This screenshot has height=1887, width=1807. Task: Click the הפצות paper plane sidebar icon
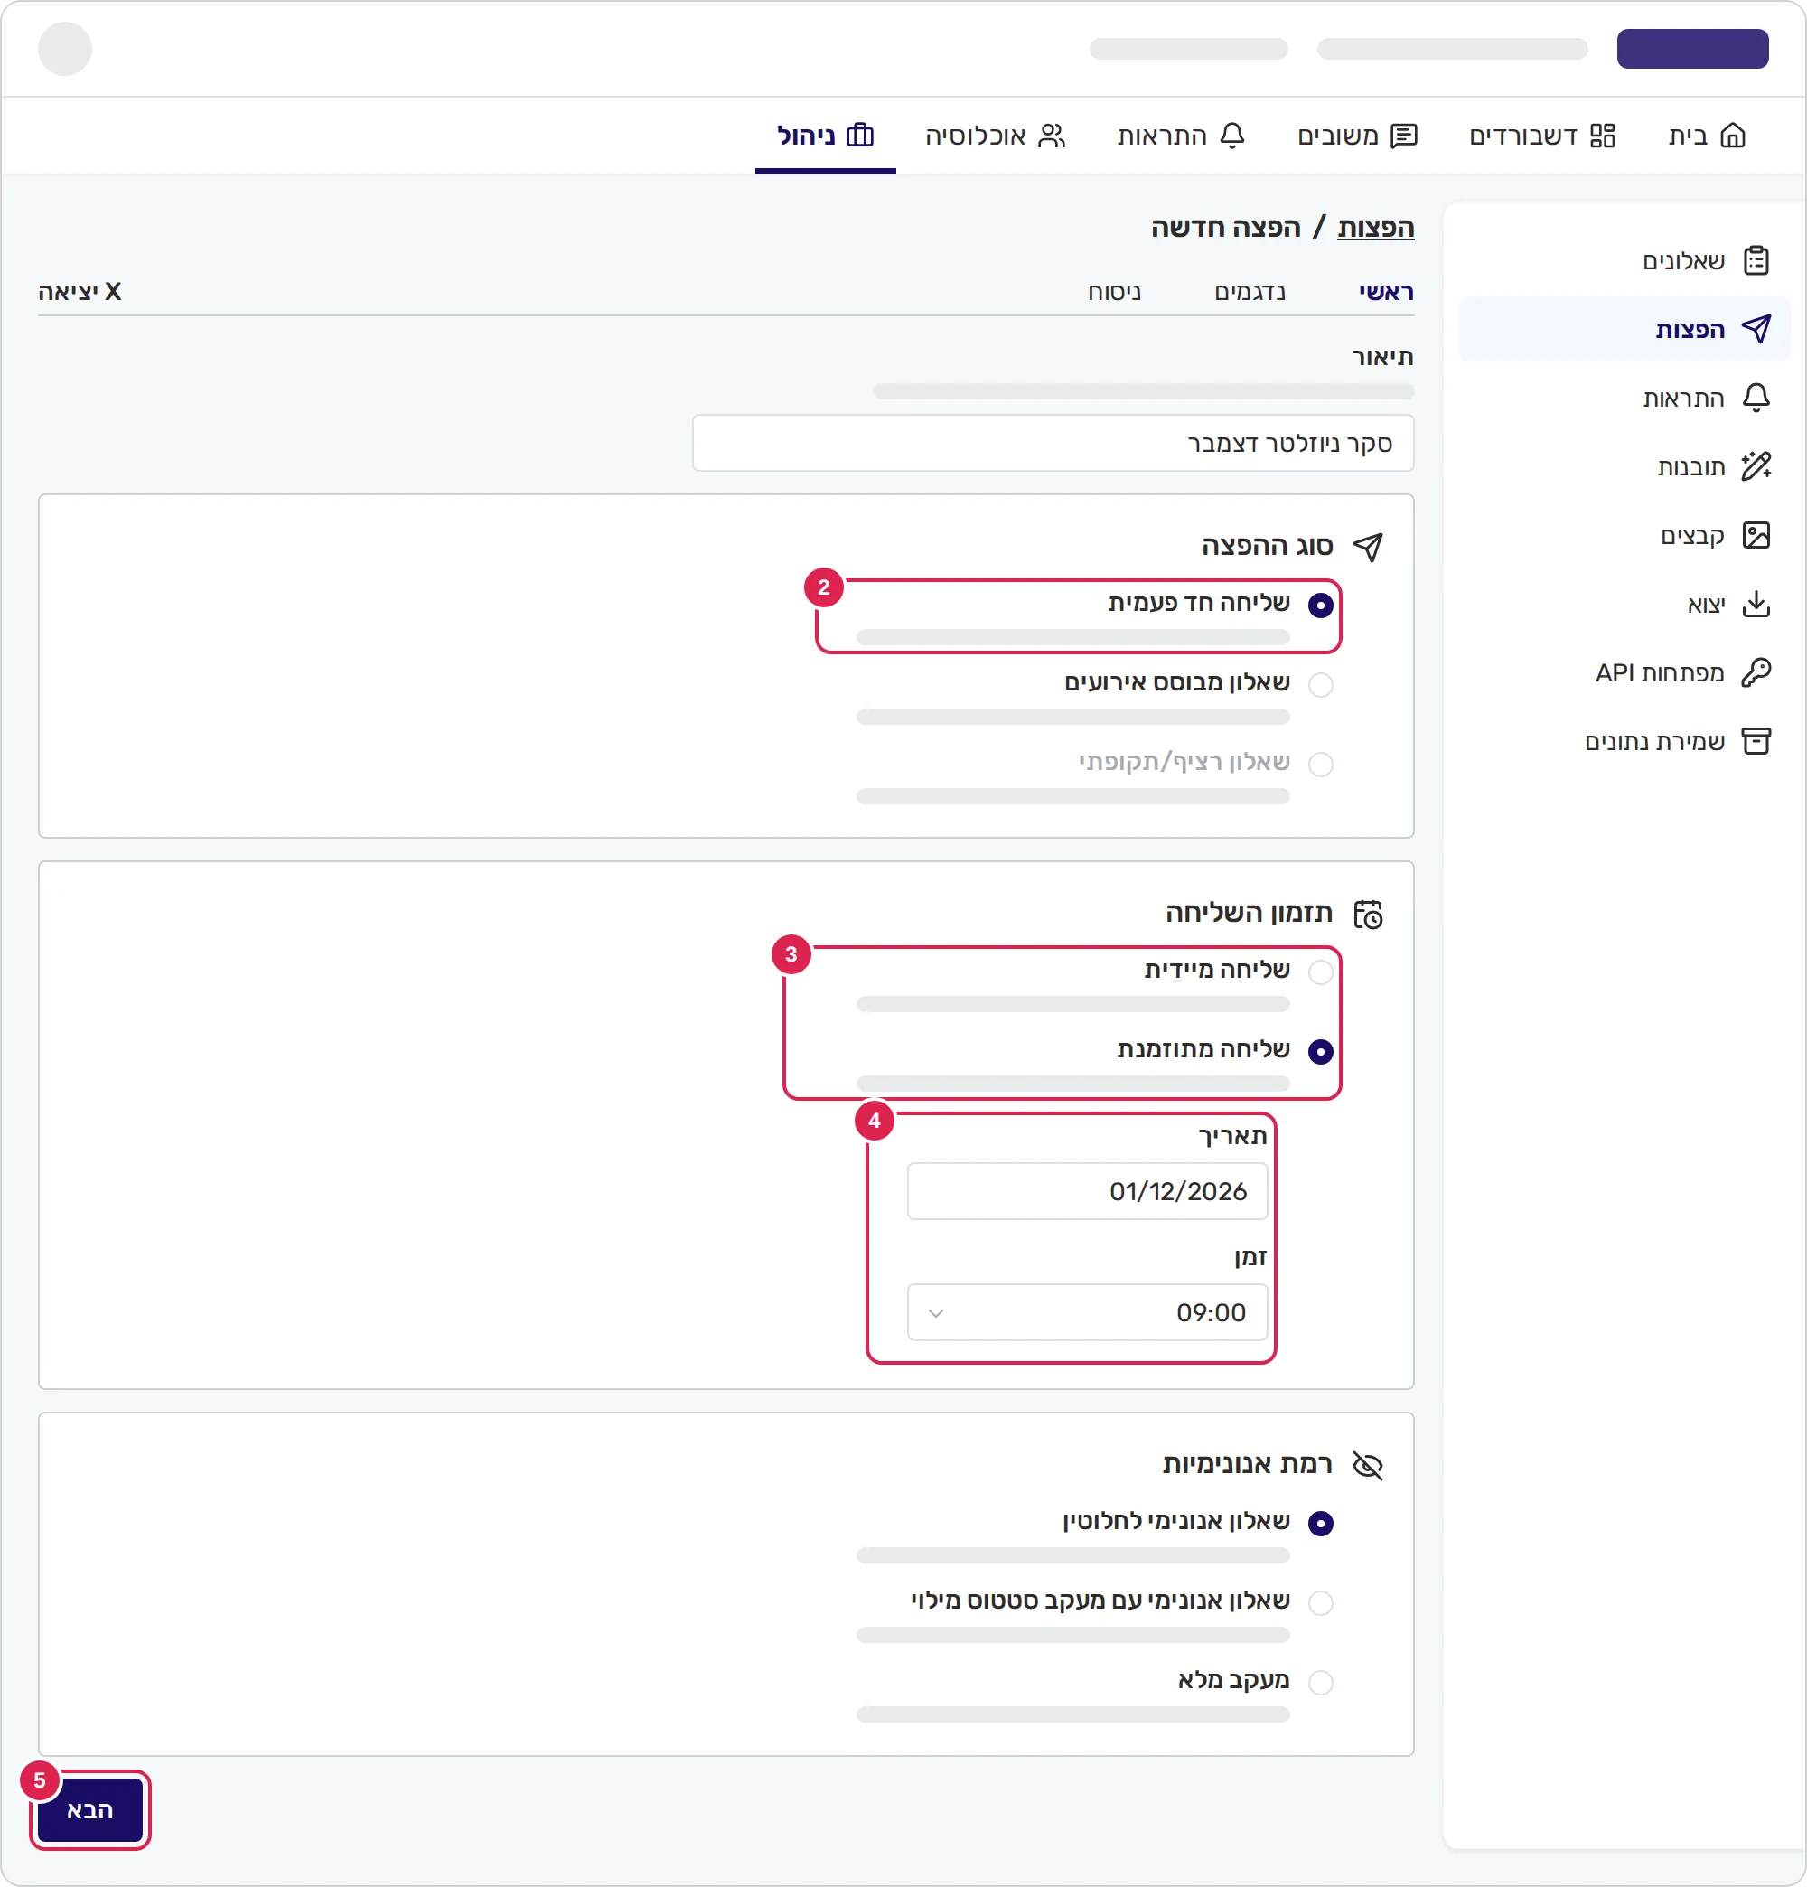(x=1756, y=329)
